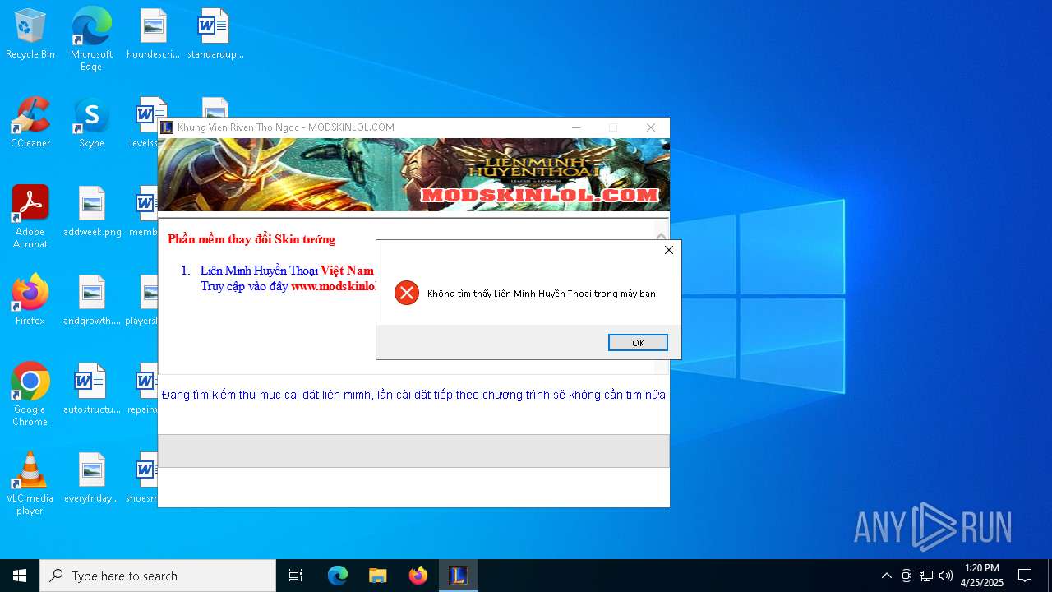This screenshot has width=1052, height=592.
Task: Open the clock showing 1:20 PM
Action: (982, 576)
